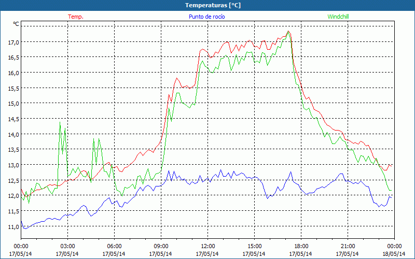Click the 15:00 time axis label
Screen dimensions: 415x259
(254, 247)
